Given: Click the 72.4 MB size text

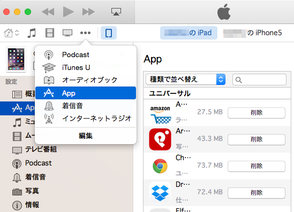Looking at the screenshot, I should 210,192.
